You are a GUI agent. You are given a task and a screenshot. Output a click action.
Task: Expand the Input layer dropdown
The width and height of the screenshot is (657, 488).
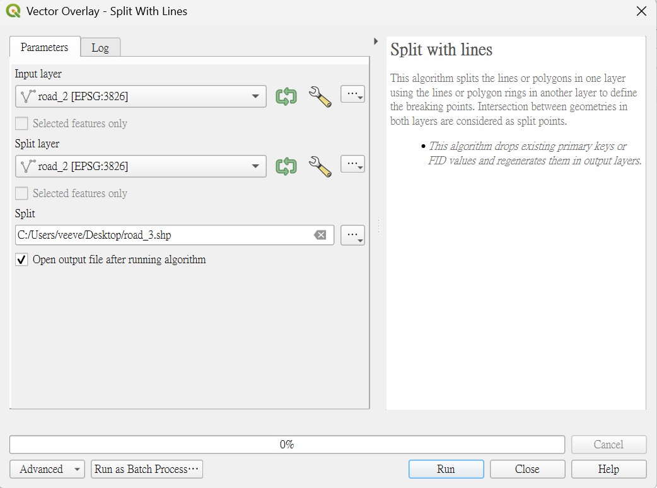pyautogui.click(x=141, y=96)
